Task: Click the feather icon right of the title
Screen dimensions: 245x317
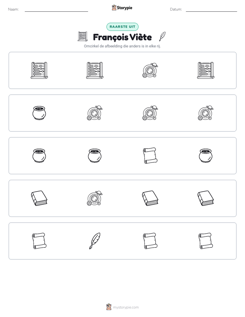Action: click(x=162, y=37)
